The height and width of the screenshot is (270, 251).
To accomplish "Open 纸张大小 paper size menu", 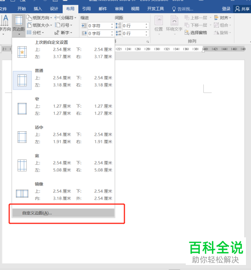I will tap(39, 25).
